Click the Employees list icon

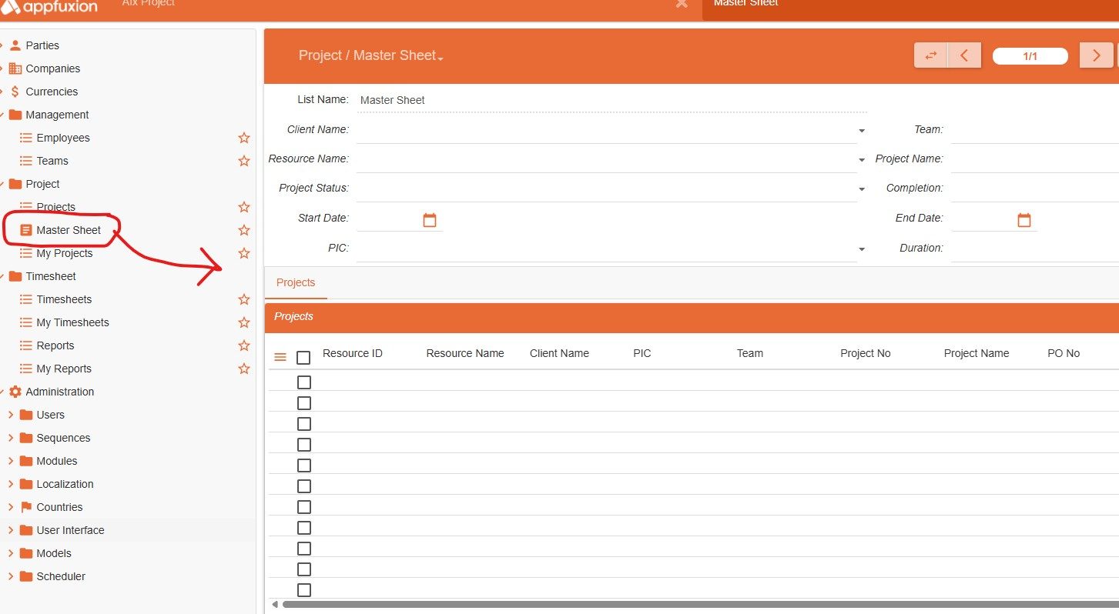coord(26,138)
